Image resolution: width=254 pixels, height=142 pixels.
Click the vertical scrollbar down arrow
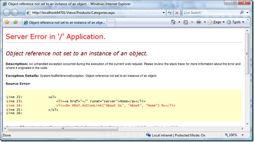247,124
